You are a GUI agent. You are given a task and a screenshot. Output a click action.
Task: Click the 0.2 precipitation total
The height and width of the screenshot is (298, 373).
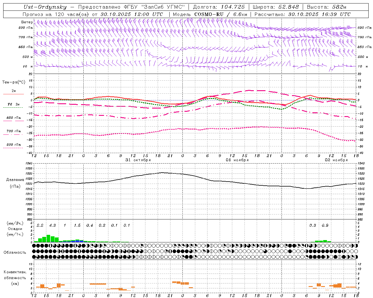102,226
